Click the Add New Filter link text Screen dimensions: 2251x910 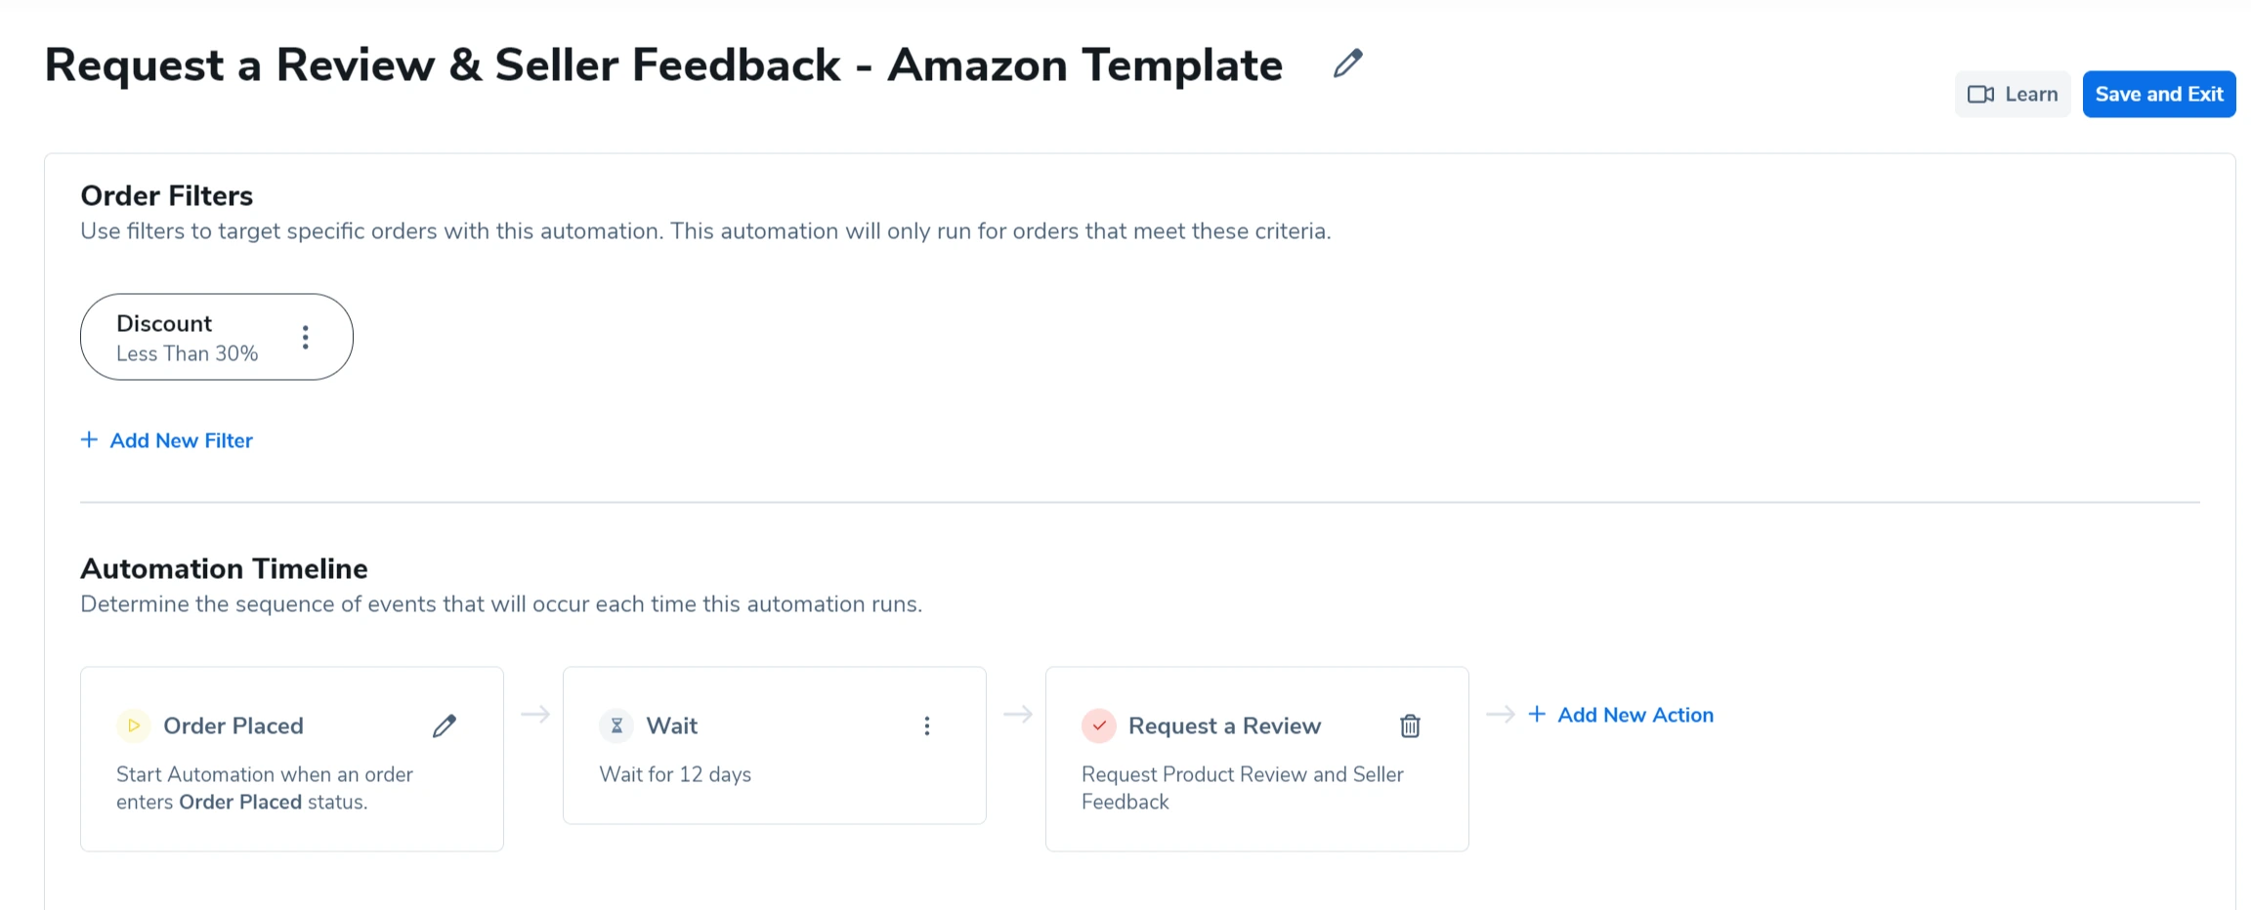point(182,440)
